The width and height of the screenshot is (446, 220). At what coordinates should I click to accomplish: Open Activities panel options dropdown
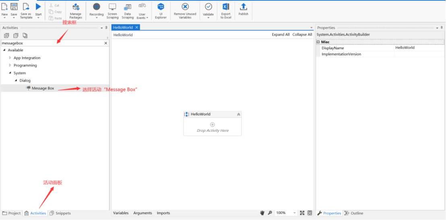101,28
